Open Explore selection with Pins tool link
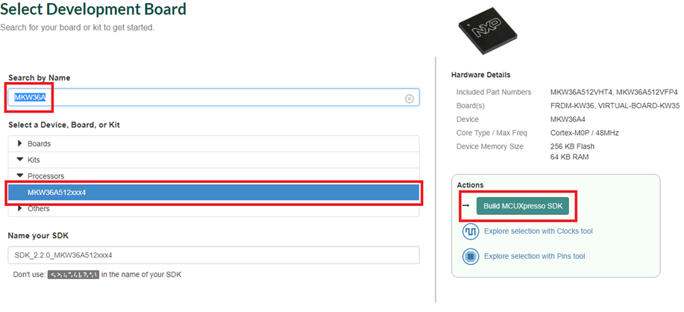The height and width of the screenshot is (312, 684). [534, 256]
